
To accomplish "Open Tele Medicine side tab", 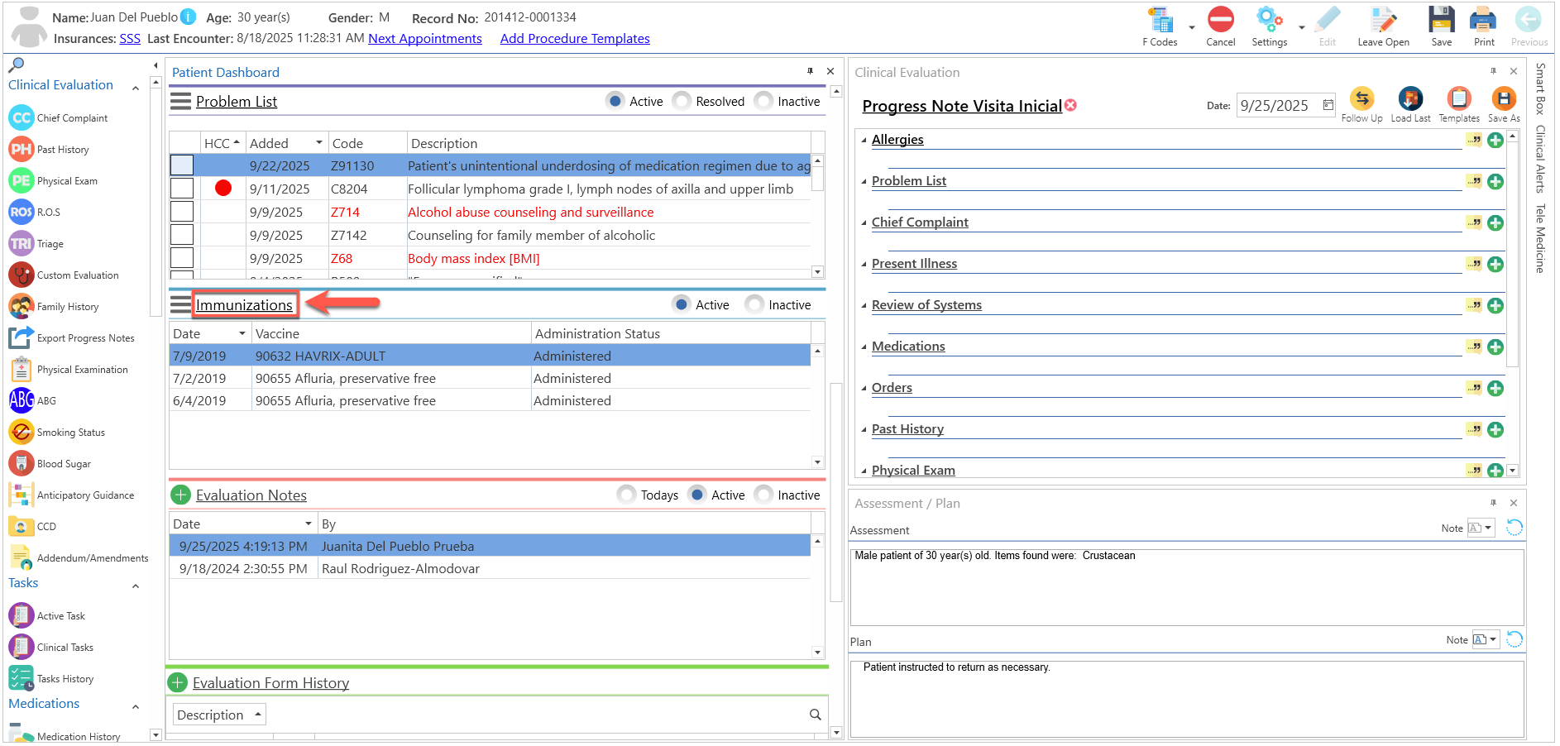I will [1540, 238].
